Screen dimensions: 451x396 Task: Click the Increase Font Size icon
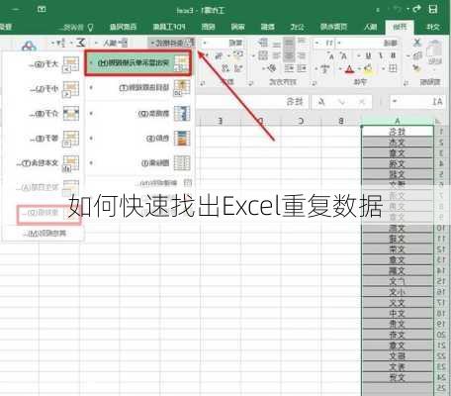(x=343, y=55)
